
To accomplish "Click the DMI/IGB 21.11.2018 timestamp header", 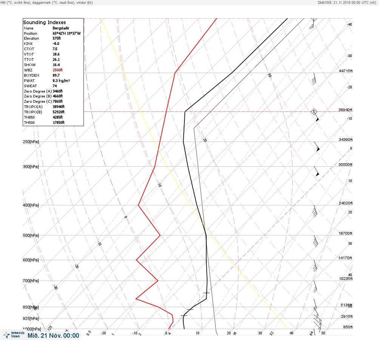I will (x=347, y=2).
